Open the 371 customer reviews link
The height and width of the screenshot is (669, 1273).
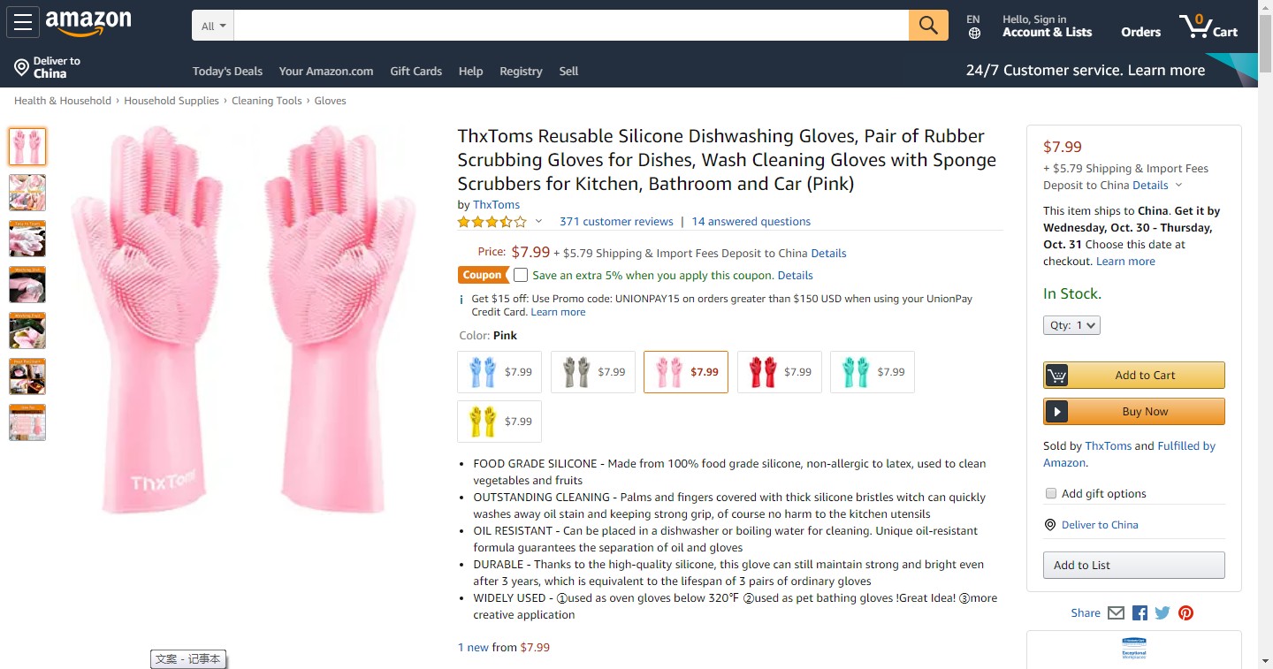pyautogui.click(x=616, y=222)
